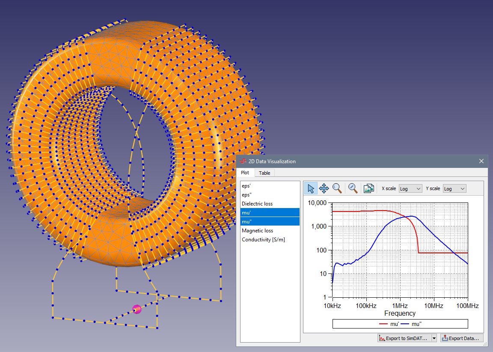Toggle the mu" series selection
This screenshot has width=493, height=352.
click(270, 222)
